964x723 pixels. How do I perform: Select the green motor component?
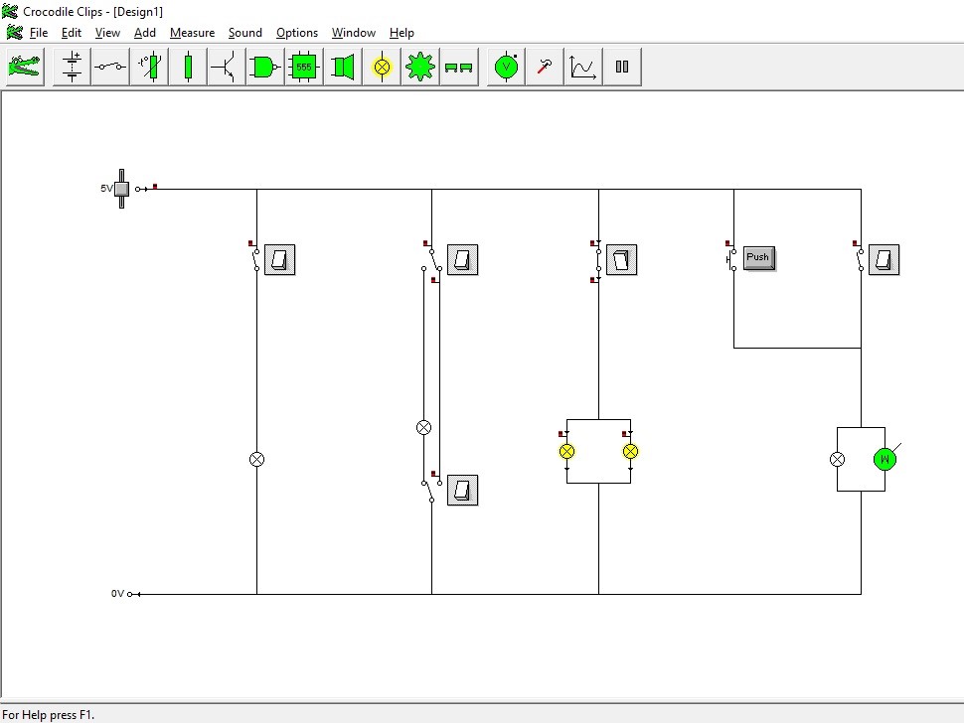coord(884,459)
